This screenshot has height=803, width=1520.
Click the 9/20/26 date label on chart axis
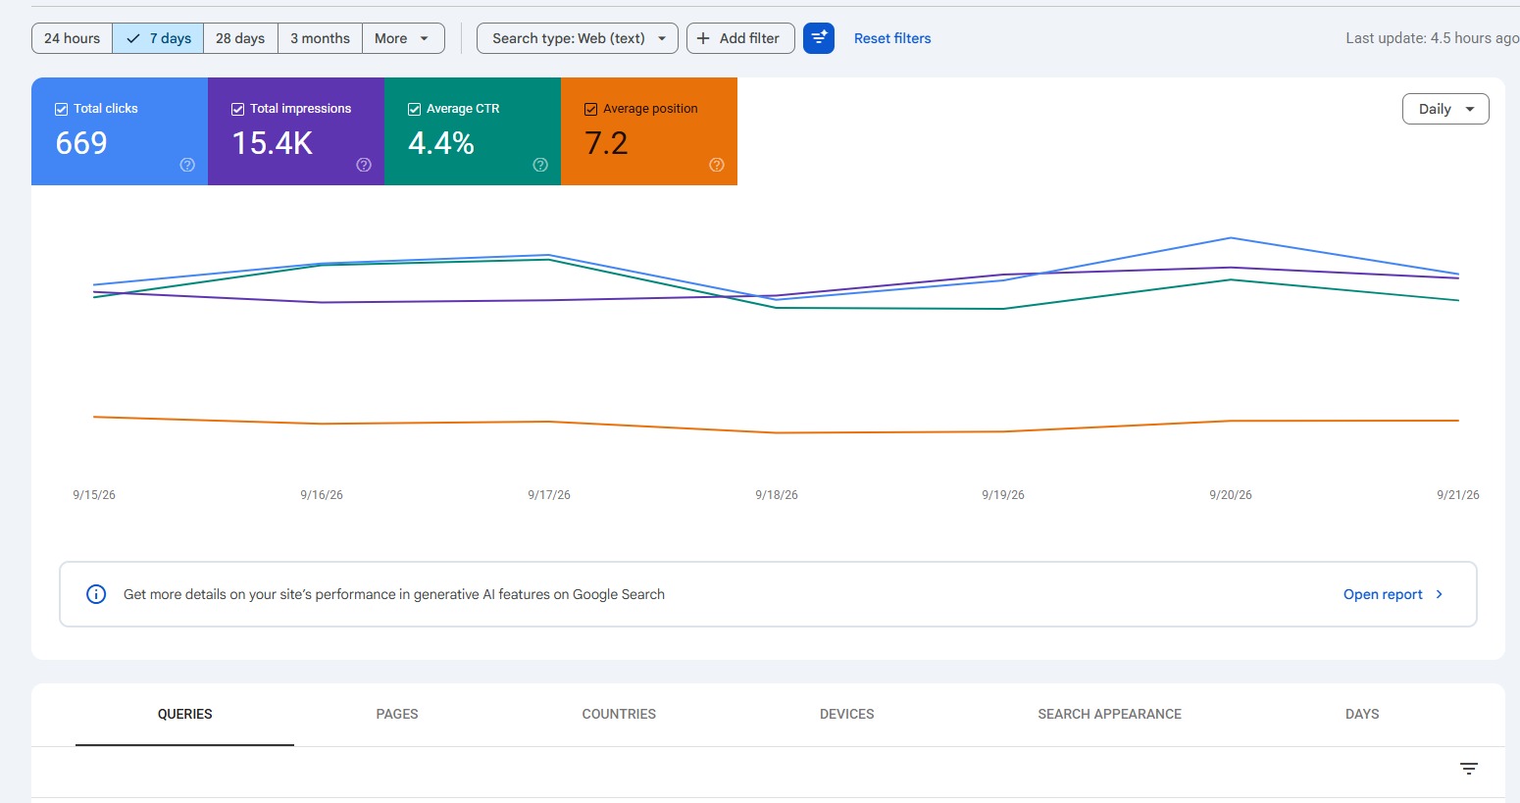point(1231,495)
